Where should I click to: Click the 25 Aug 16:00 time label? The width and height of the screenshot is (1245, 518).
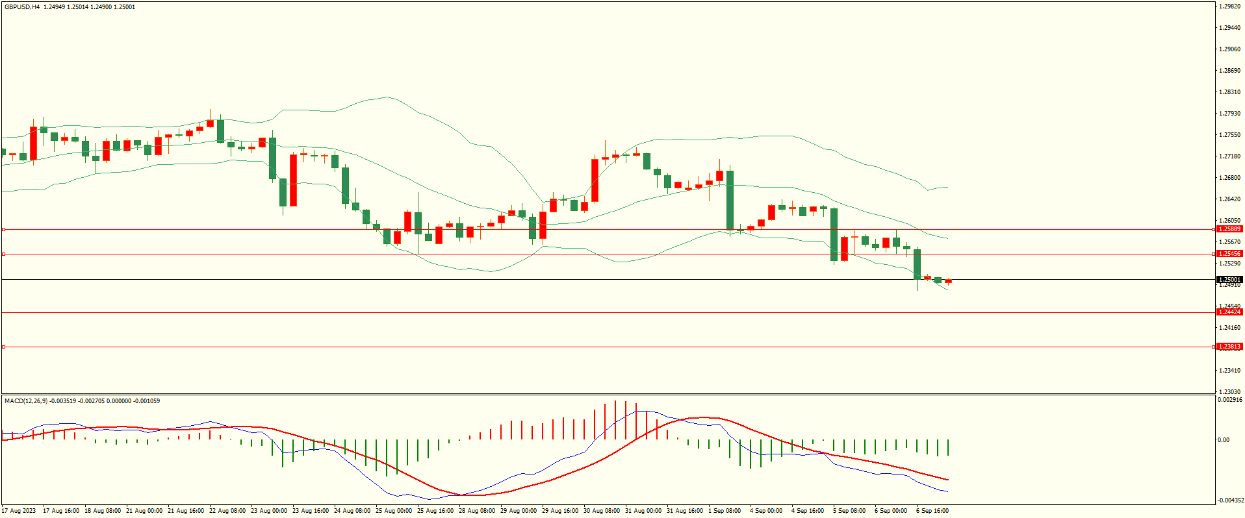pyautogui.click(x=435, y=510)
